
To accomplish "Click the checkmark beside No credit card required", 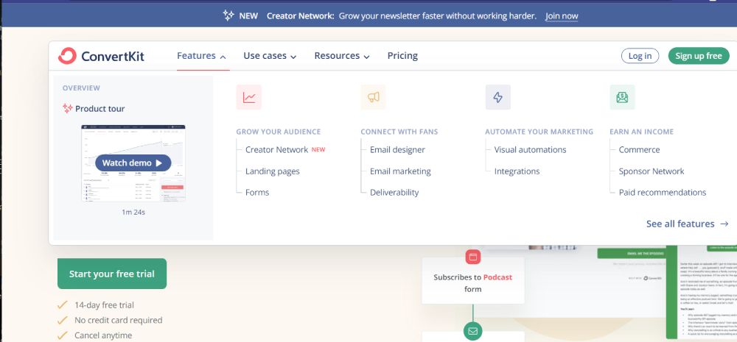I will point(63,320).
